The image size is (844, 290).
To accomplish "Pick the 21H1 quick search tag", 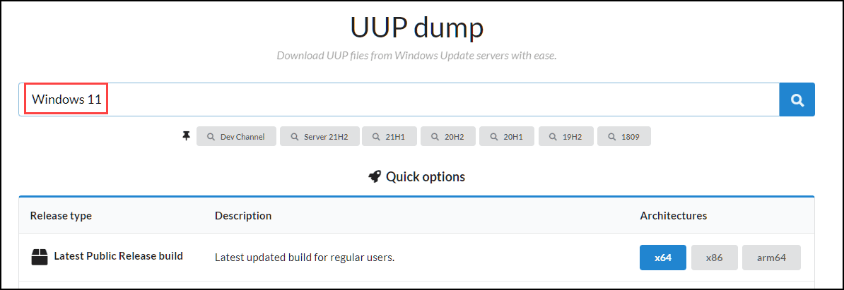I will 389,137.
